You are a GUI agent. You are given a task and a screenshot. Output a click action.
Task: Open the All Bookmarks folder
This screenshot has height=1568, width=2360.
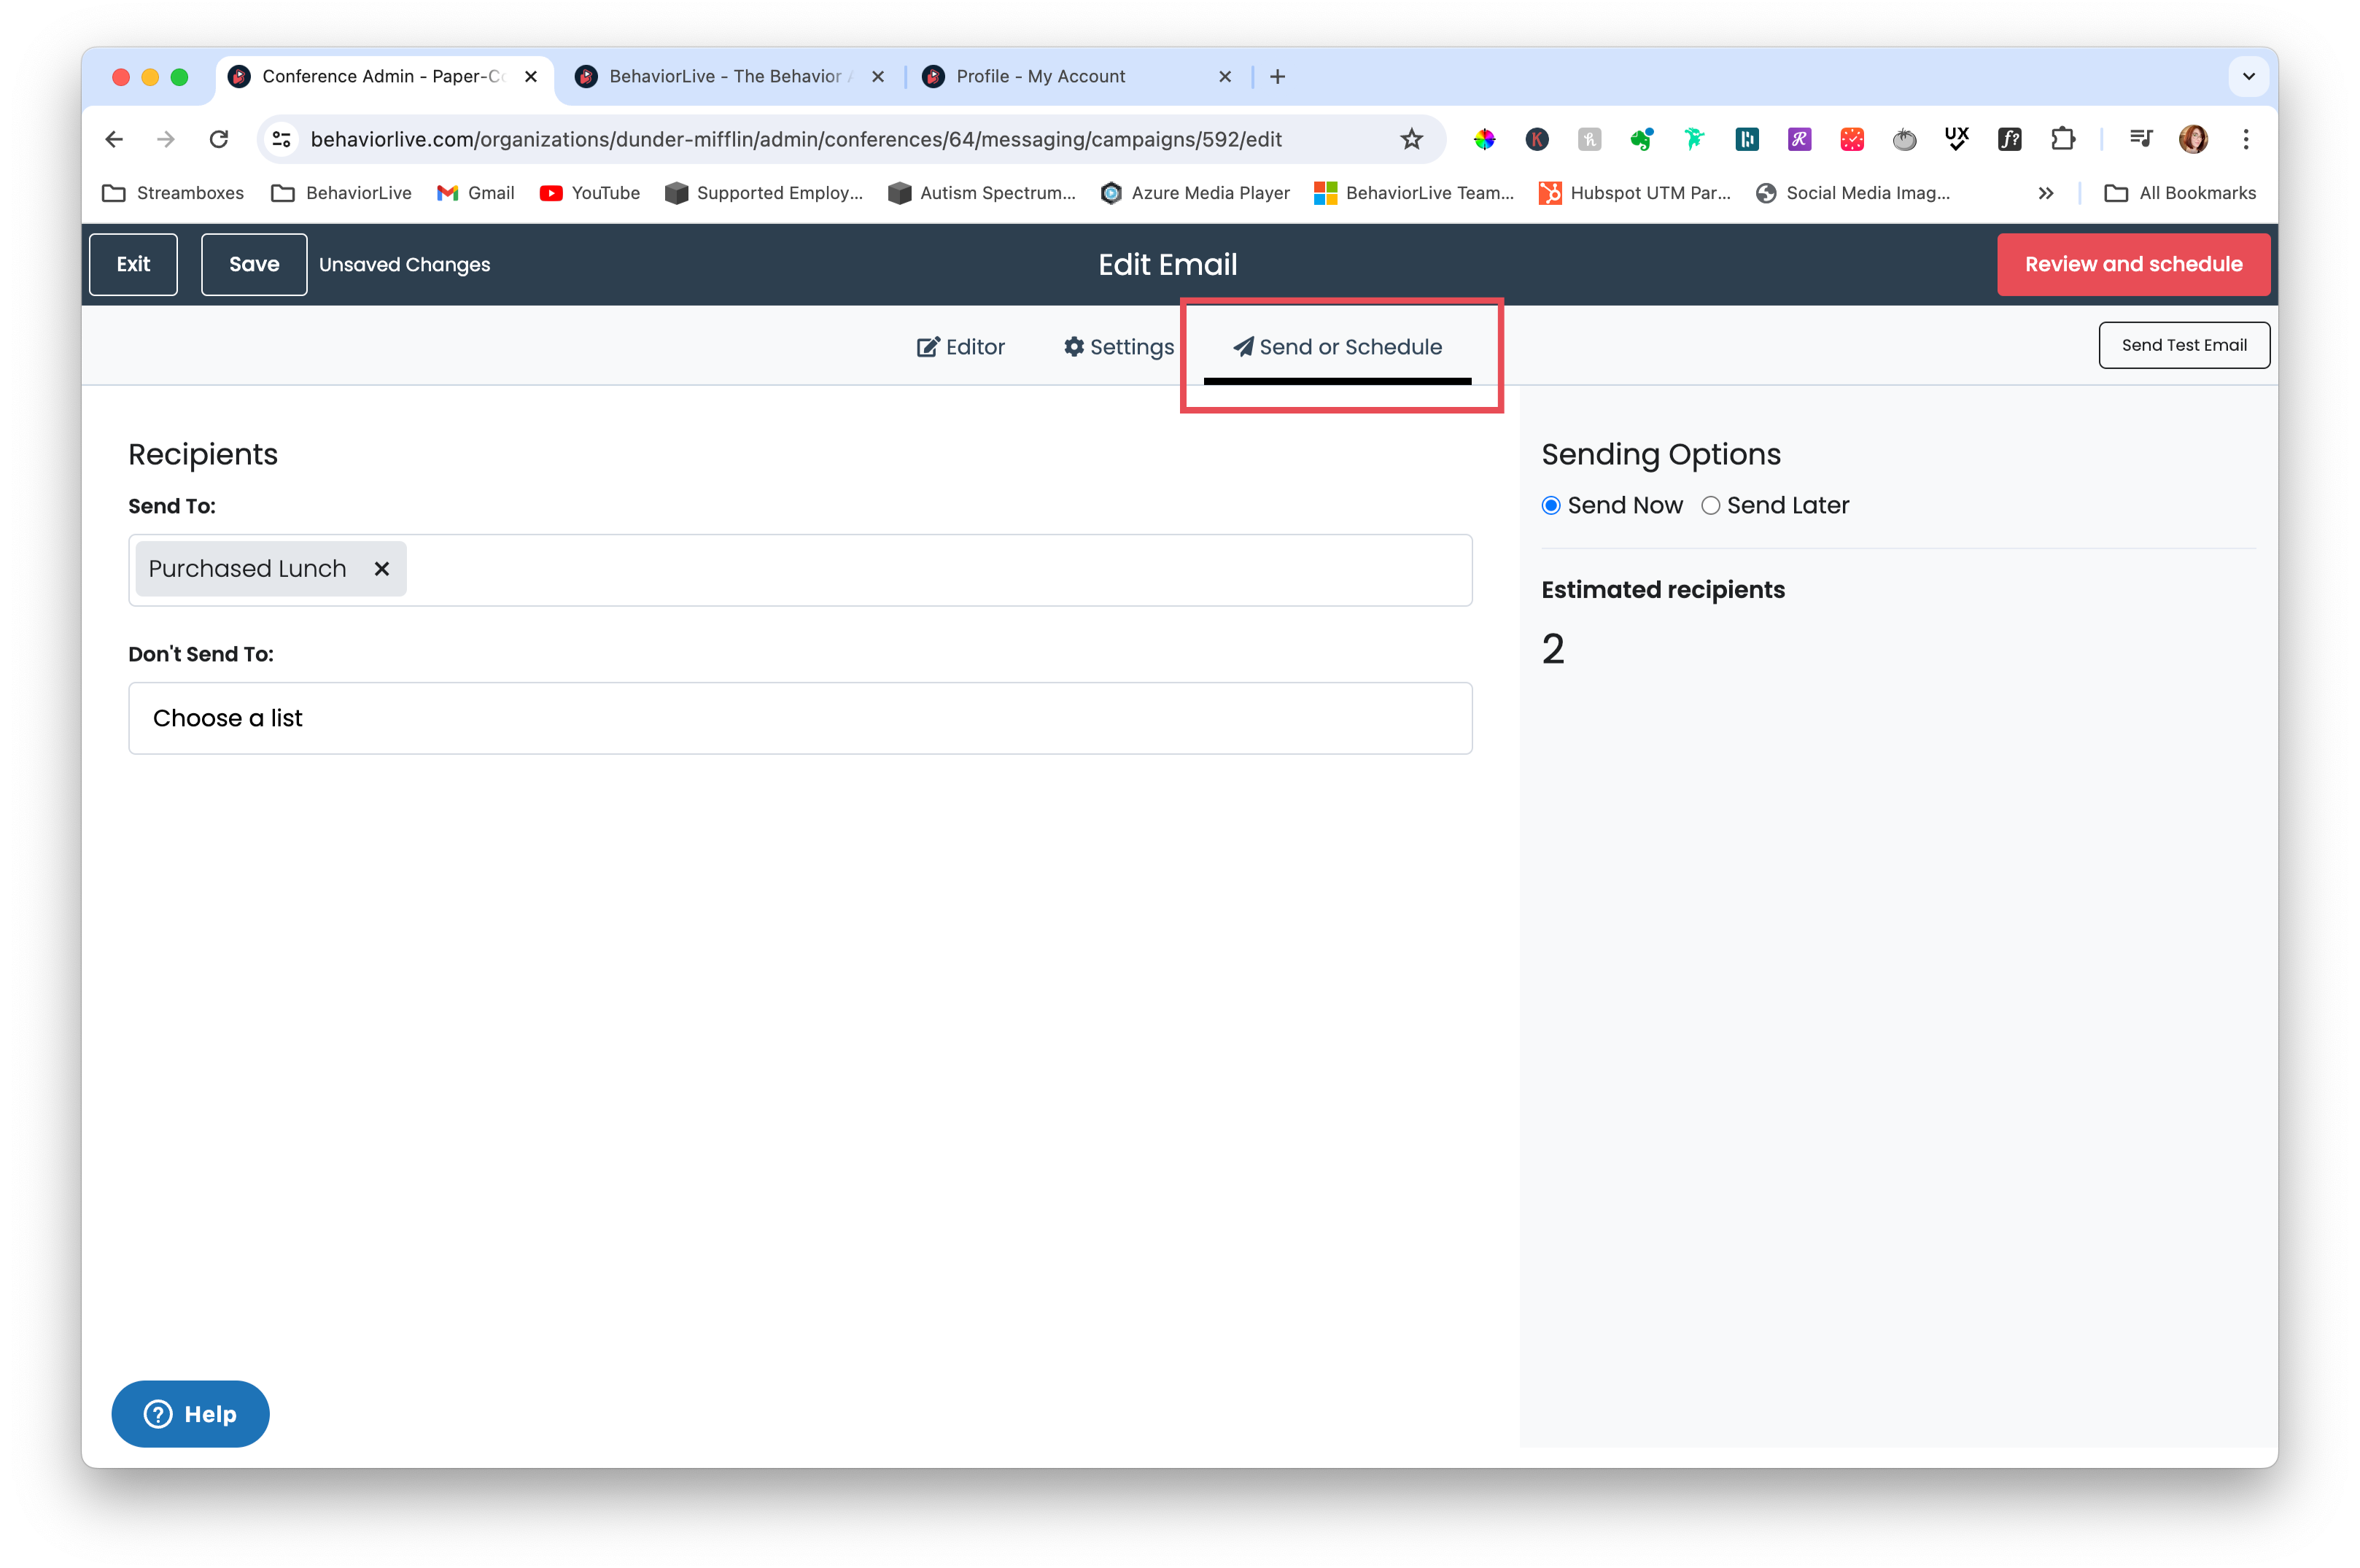2180,193
